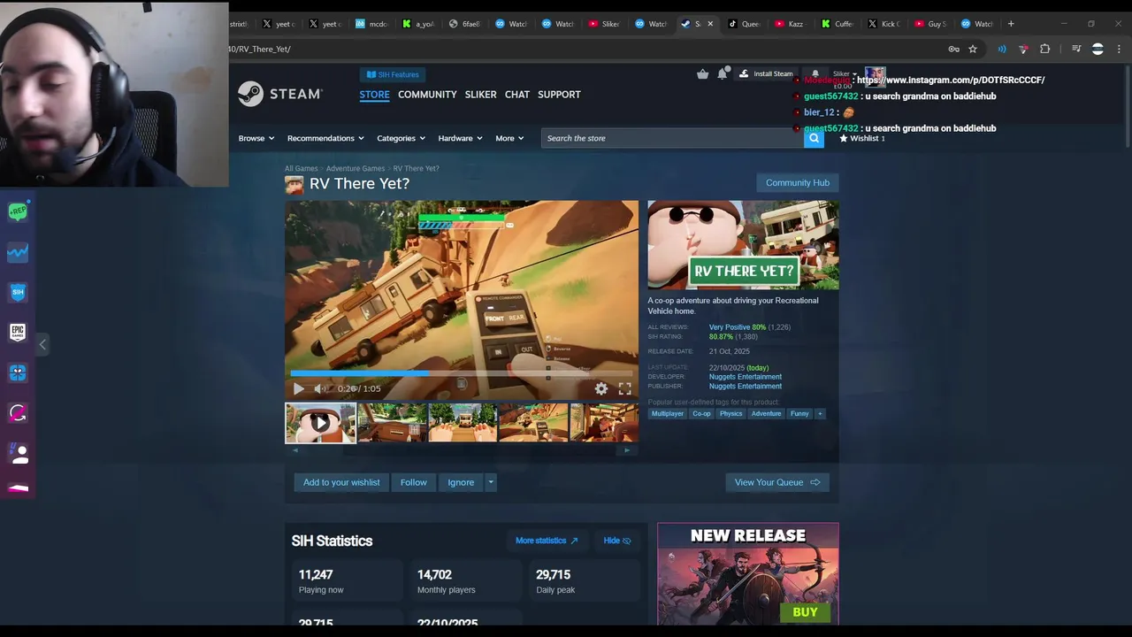Click the Co-op tag
This screenshot has height=637, width=1132.
[701, 414]
